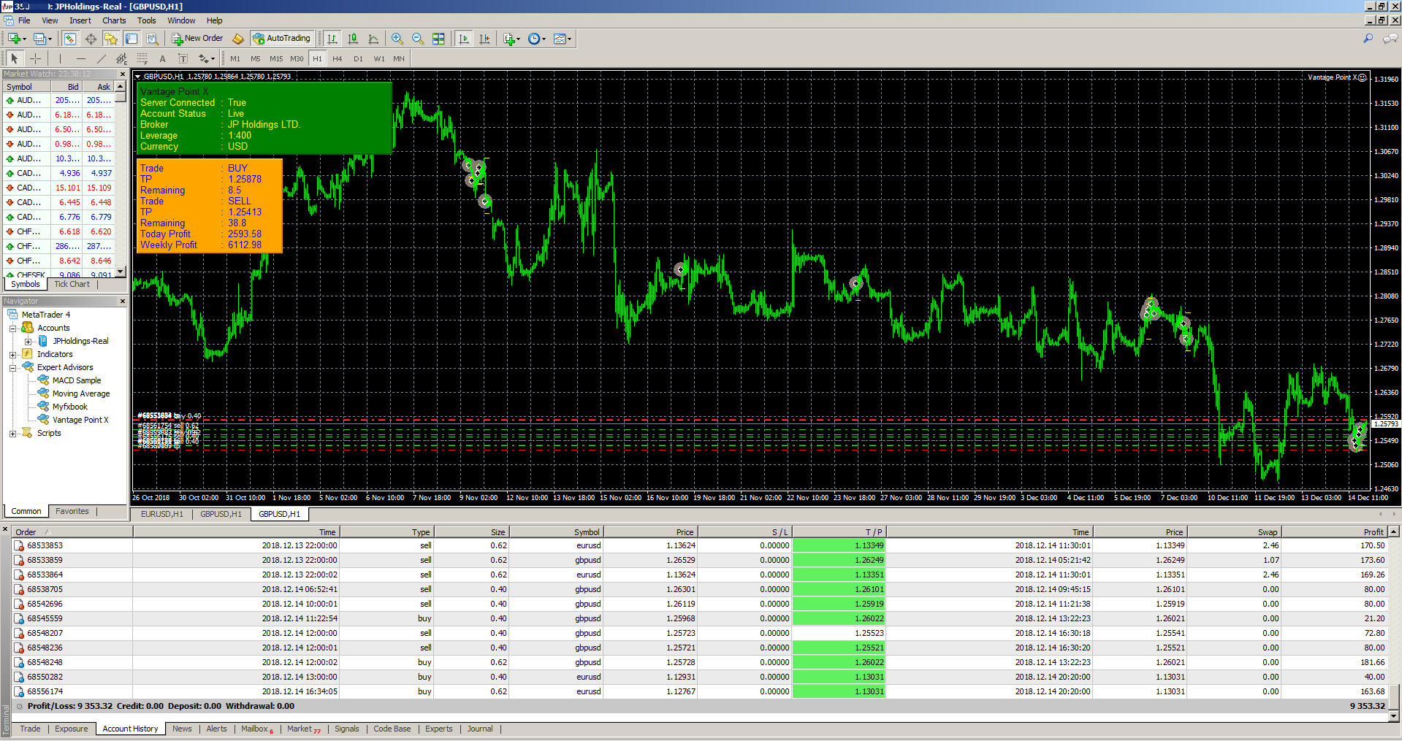Select the Draw Trendline tool
1402x741 pixels.
(x=102, y=58)
